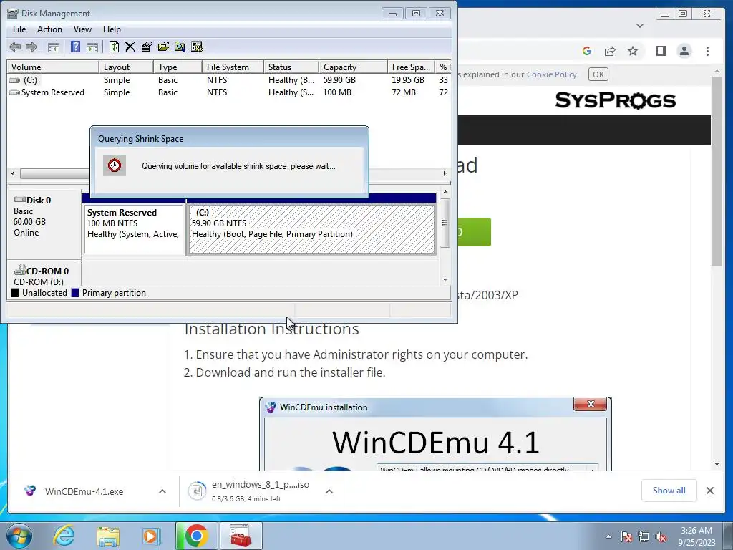Viewport: 733px width, 550px height.
Task: Click Show all downloads button
Action: (669, 491)
